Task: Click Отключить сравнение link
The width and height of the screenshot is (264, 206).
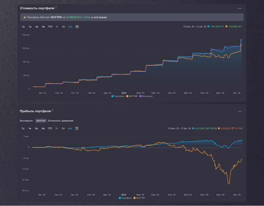Action: click(60, 121)
